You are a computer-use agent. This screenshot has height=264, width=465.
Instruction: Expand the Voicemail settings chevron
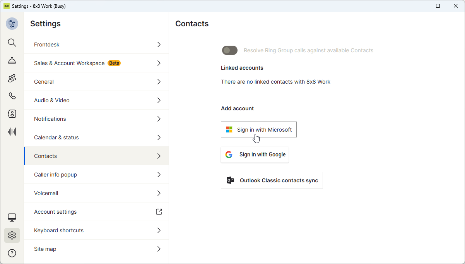(159, 193)
